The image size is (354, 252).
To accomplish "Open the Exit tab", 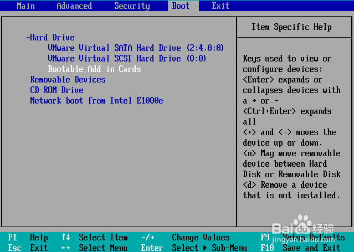I will (x=220, y=6).
